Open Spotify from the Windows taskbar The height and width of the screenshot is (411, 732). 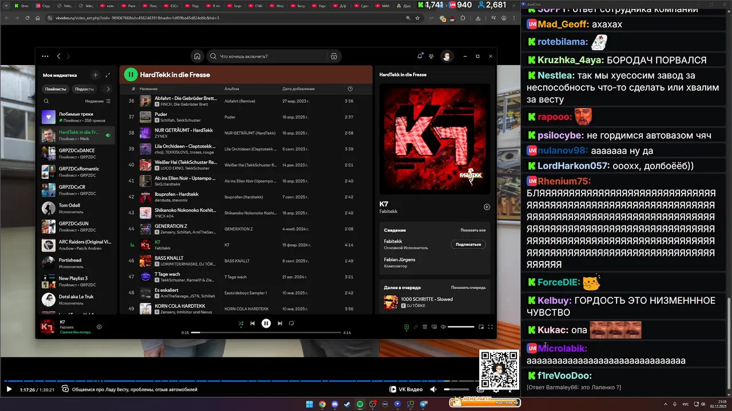tap(360, 404)
